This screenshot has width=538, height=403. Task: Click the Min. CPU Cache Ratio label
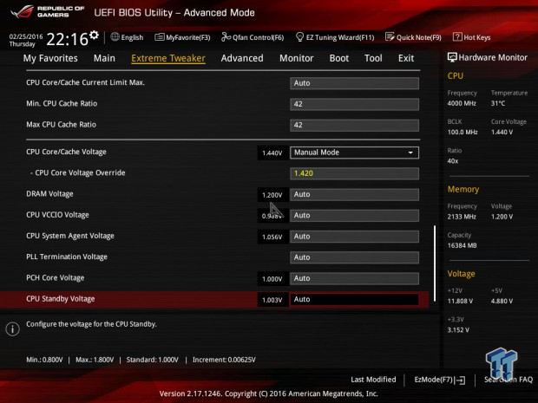(x=62, y=103)
